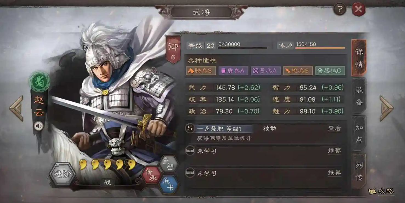Click 查看 for 一身是胆 skill
405x203 pixels.
(335, 128)
